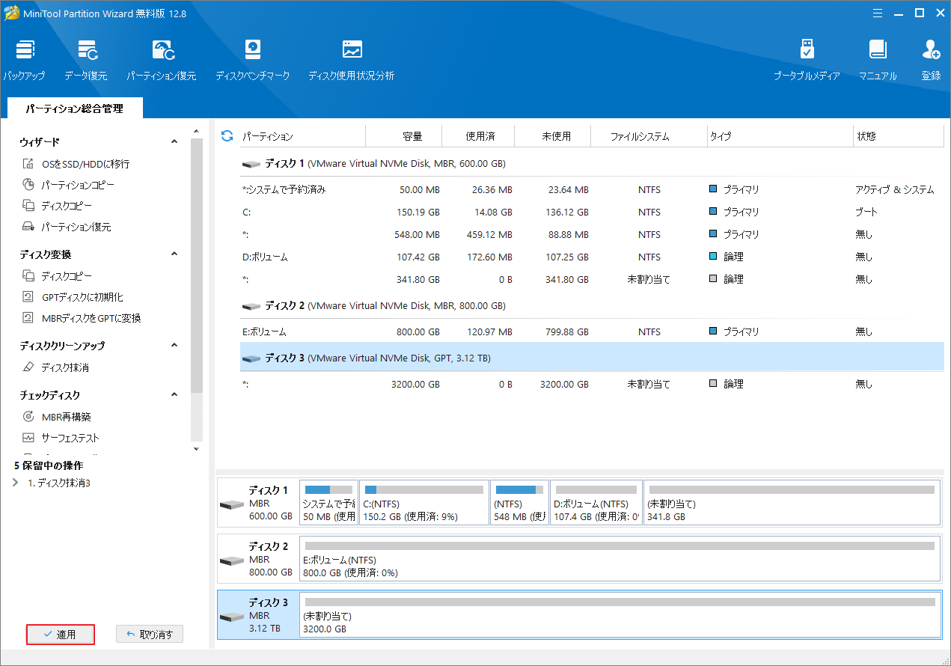Collapse the ウィザード section
Viewport: 951px width, 666px height.
[x=174, y=141]
